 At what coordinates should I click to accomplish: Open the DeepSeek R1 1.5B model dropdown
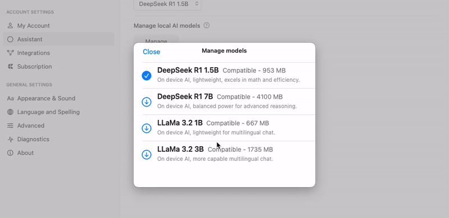[167, 4]
